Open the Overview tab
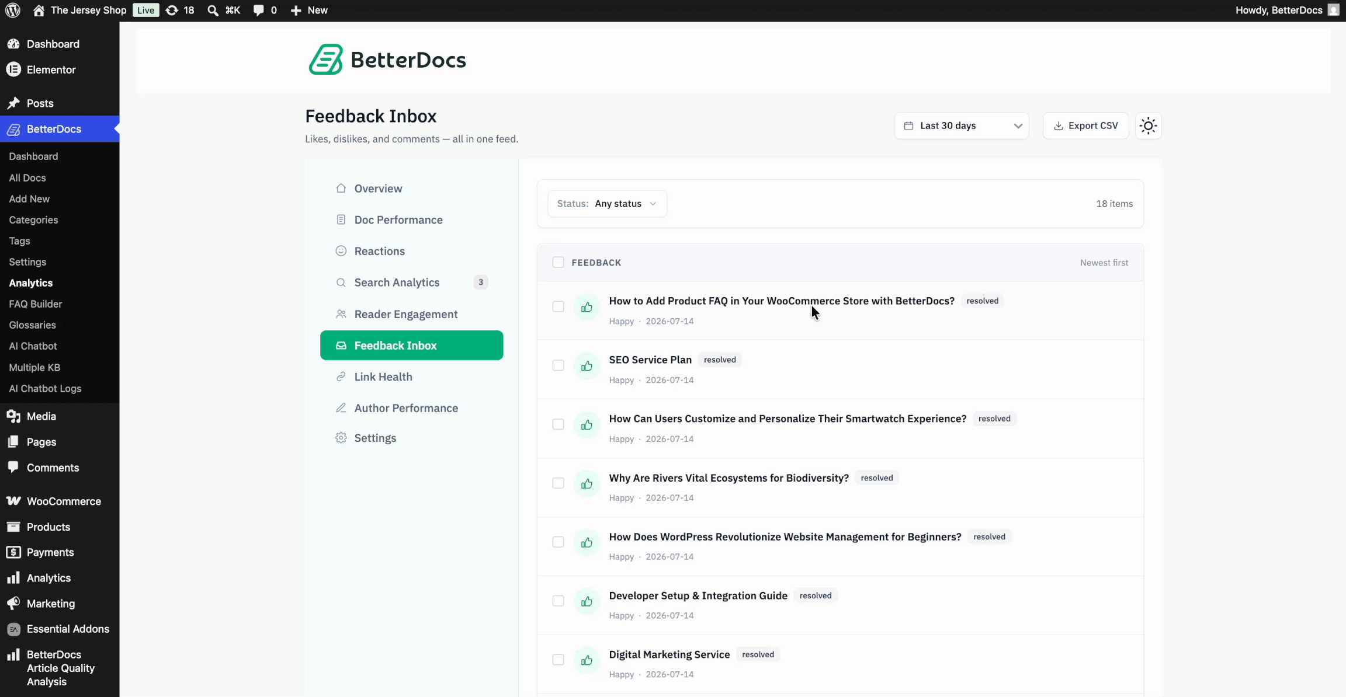The width and height of the screenshot is (1346, 697). pos(411,189)
